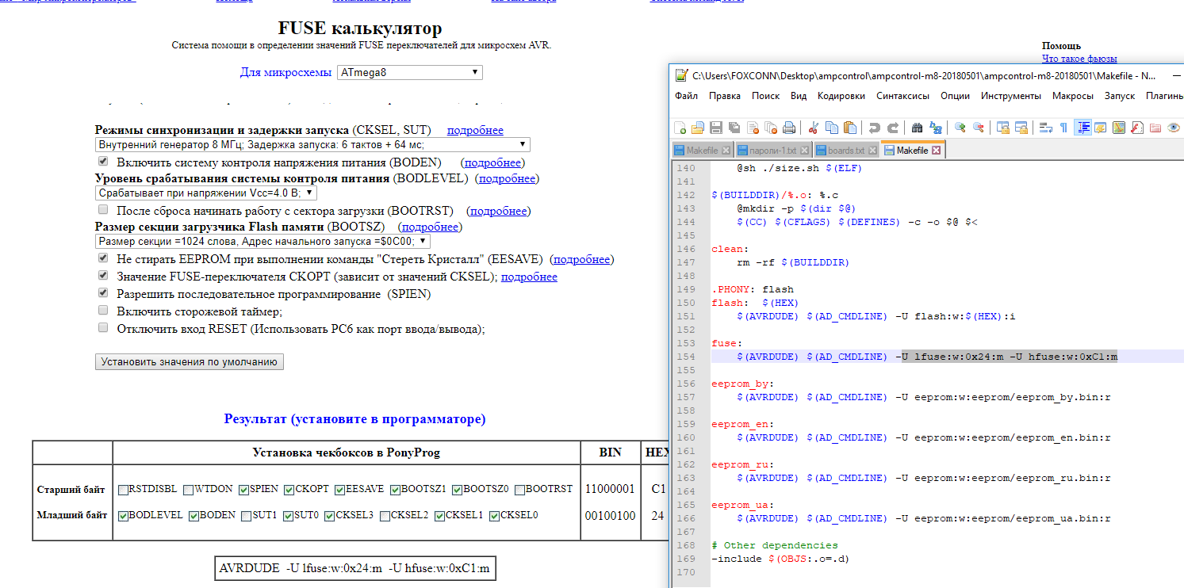Toggle the indent guide toolbar icon

coord(1083,128)
